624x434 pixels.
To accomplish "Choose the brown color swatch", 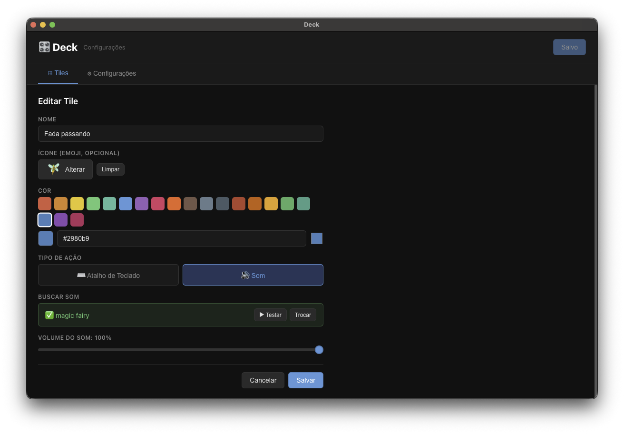I will coord(190,204).
